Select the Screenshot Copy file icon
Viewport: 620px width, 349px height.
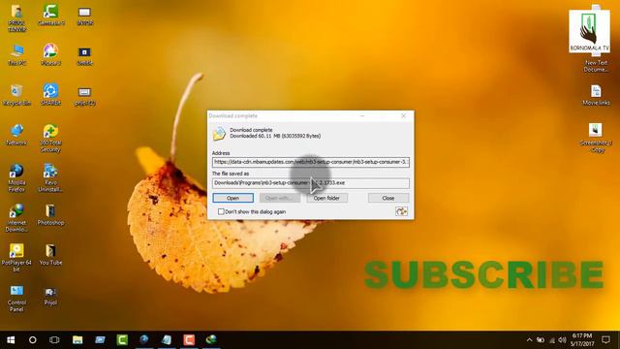[596, 138]
